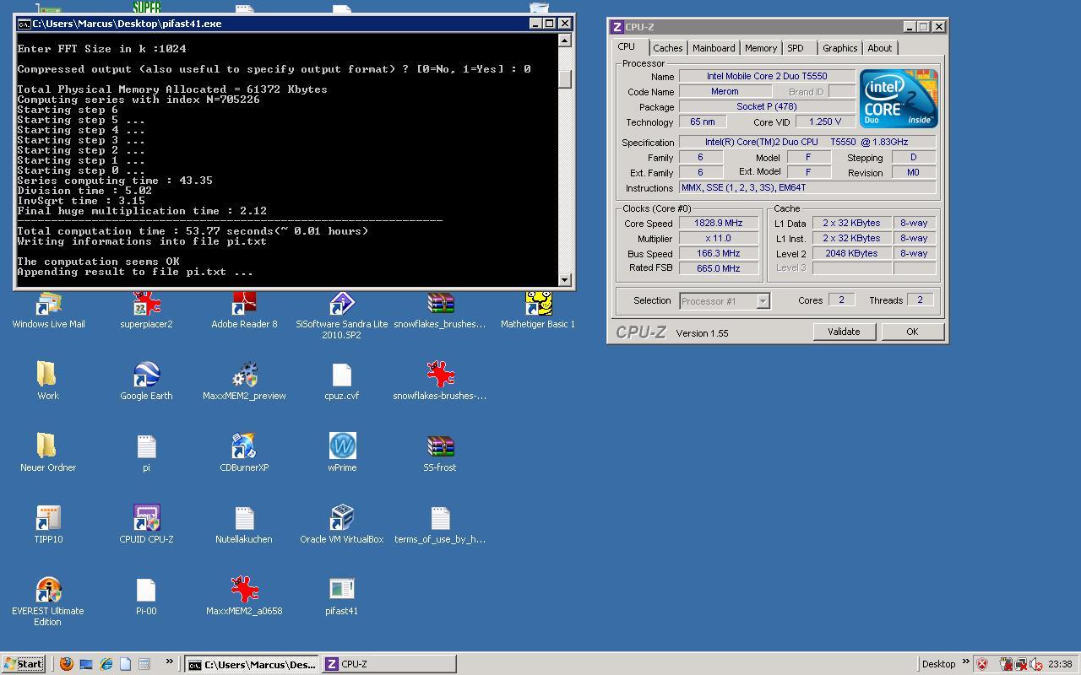Click the Multiplier value x 11.0
Viewport: 1081px width, 675px height.
[x=719, y=239]
